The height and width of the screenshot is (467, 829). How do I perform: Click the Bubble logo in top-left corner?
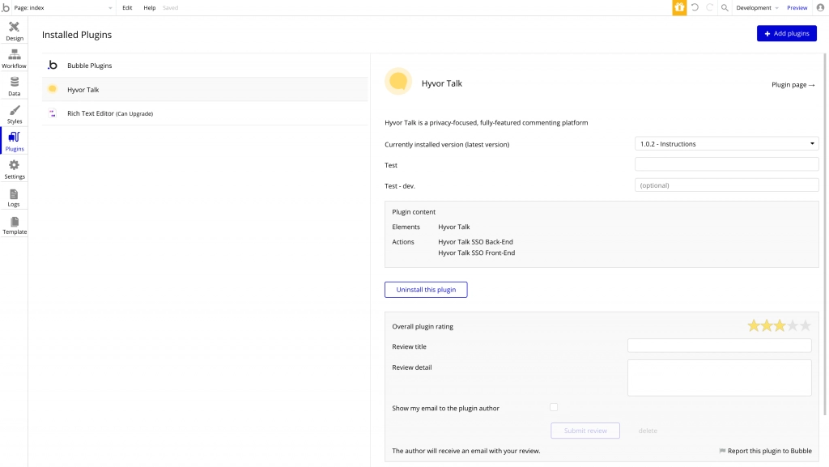click(6, 7)
